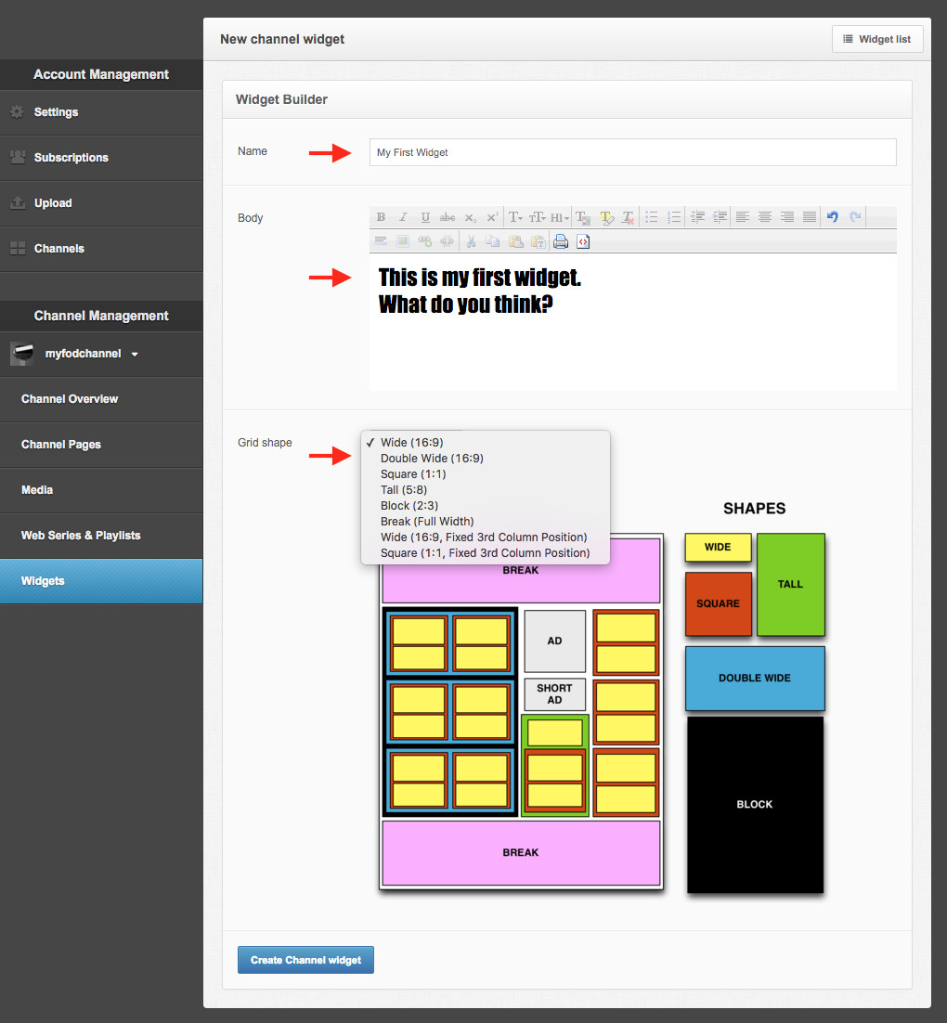Image resolution: width=947 pixels, height=1023 pixels.
Task: Select Block (2:3) grid shape
Action: click(x=486, y=506)
